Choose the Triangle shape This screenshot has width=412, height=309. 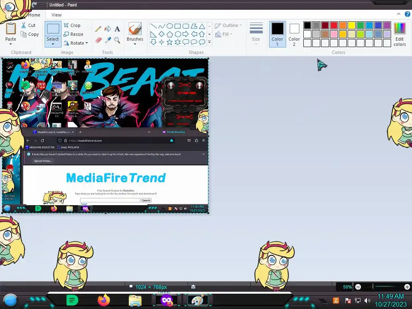coord(202,26)
